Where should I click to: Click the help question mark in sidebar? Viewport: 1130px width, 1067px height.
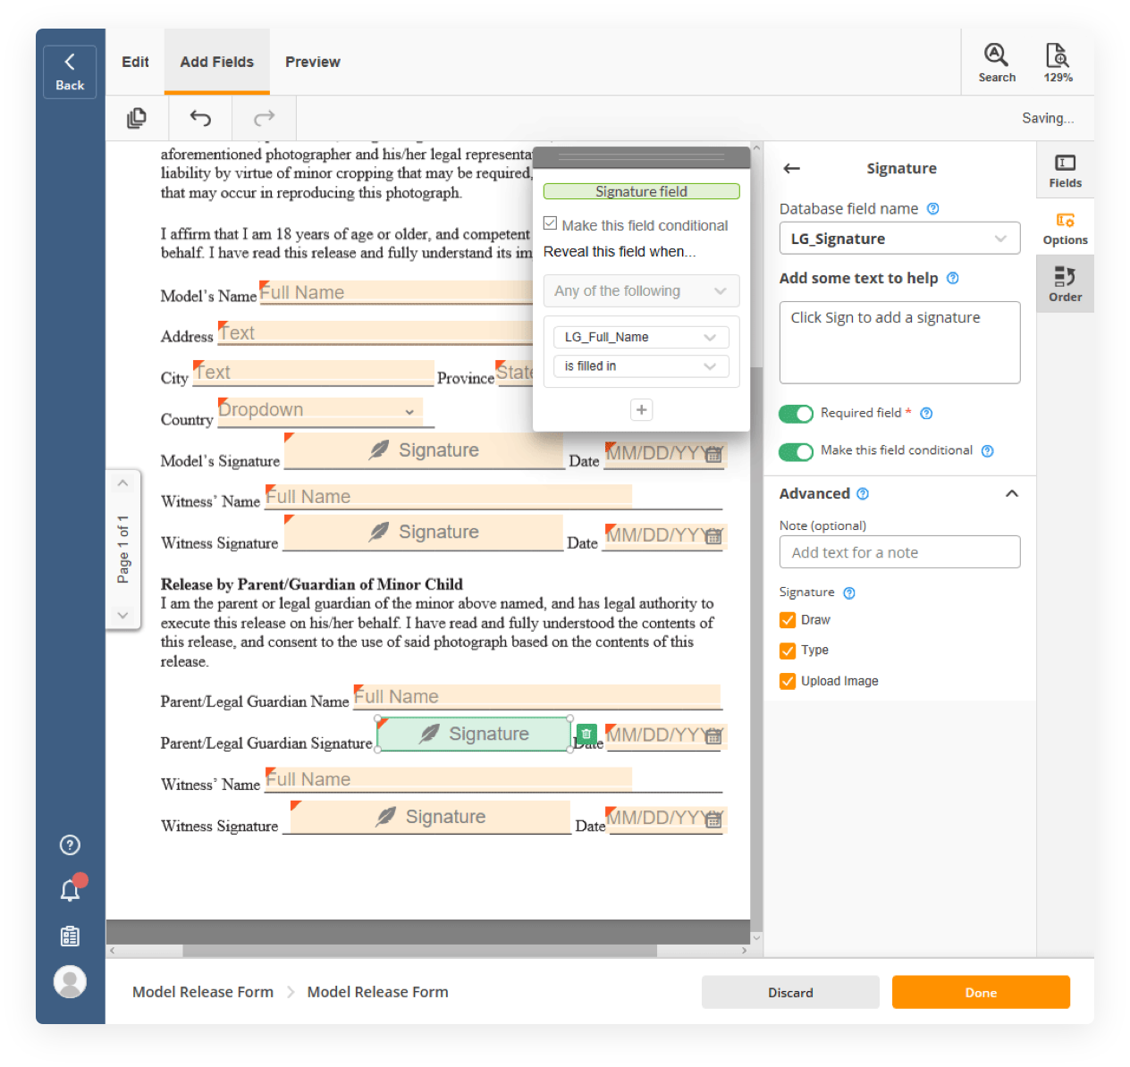click(70, 845)
